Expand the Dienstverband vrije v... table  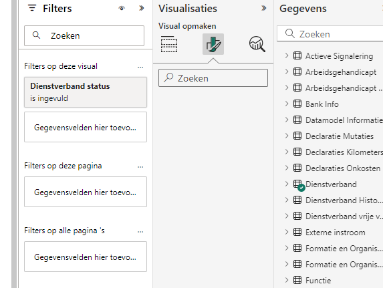pos(287,217)
